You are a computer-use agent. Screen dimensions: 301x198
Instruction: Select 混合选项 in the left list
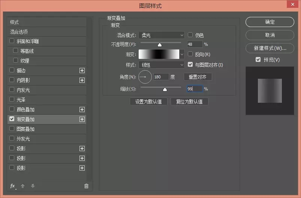click(x=19, y=32)
